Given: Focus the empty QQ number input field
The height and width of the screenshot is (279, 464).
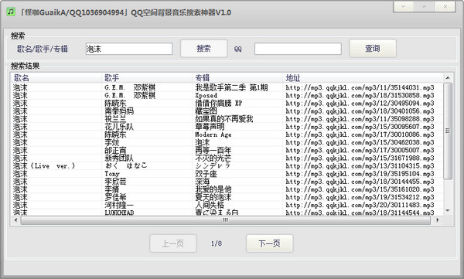Looking at the screenshot, I should click(298, 49).
